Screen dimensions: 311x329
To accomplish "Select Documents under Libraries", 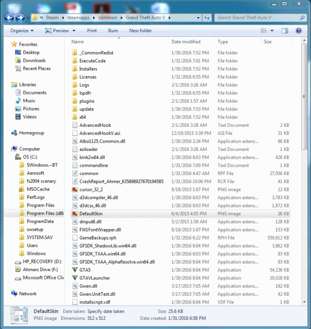I will click(x=35, y=93).
